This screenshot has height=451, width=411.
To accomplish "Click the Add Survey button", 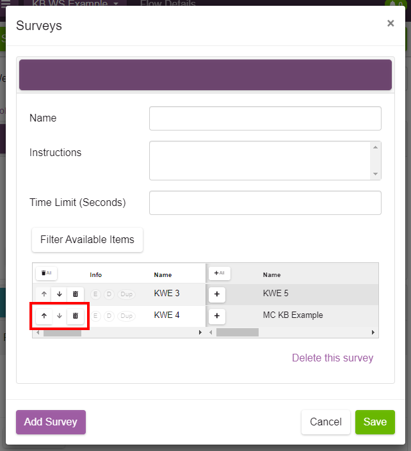I will [x=51, y=422].
